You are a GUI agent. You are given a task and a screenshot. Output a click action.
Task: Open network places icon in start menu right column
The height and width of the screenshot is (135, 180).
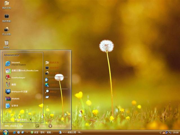pos(47,73)
